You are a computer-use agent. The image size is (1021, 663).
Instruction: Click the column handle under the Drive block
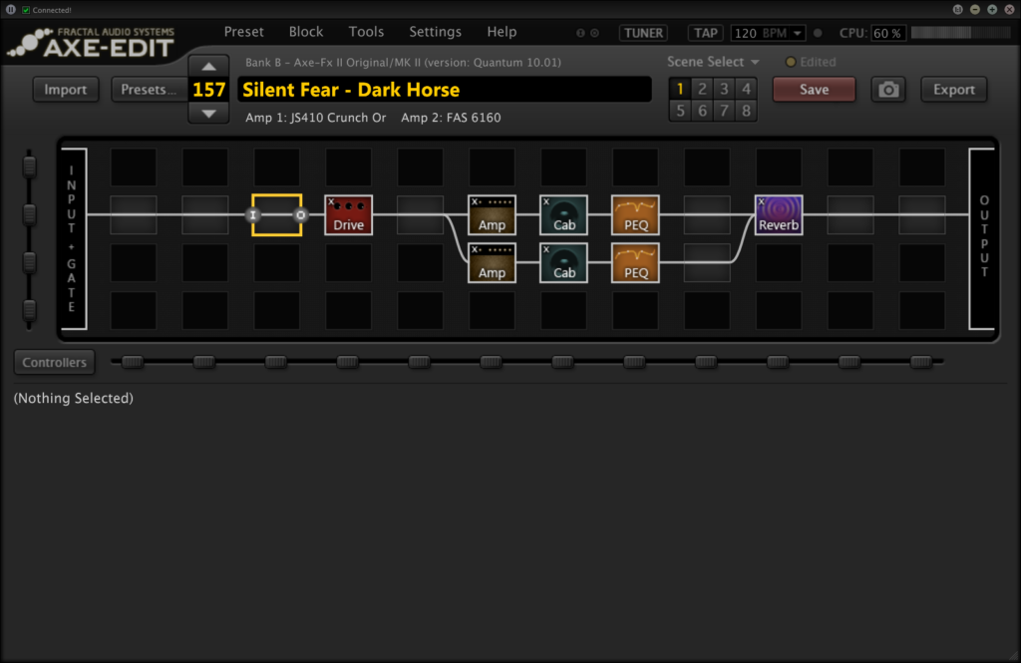coord(348,362)
